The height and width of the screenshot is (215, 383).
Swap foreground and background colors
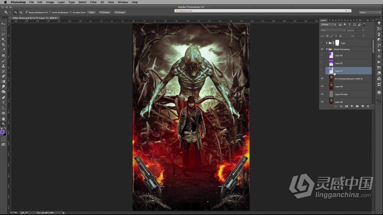[x=5, y=128]
